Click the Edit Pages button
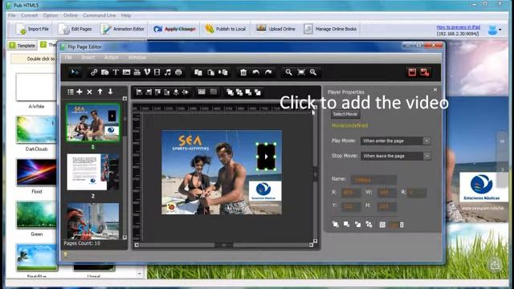The width and height of the screenshot is (514, 289). [75, 29]
